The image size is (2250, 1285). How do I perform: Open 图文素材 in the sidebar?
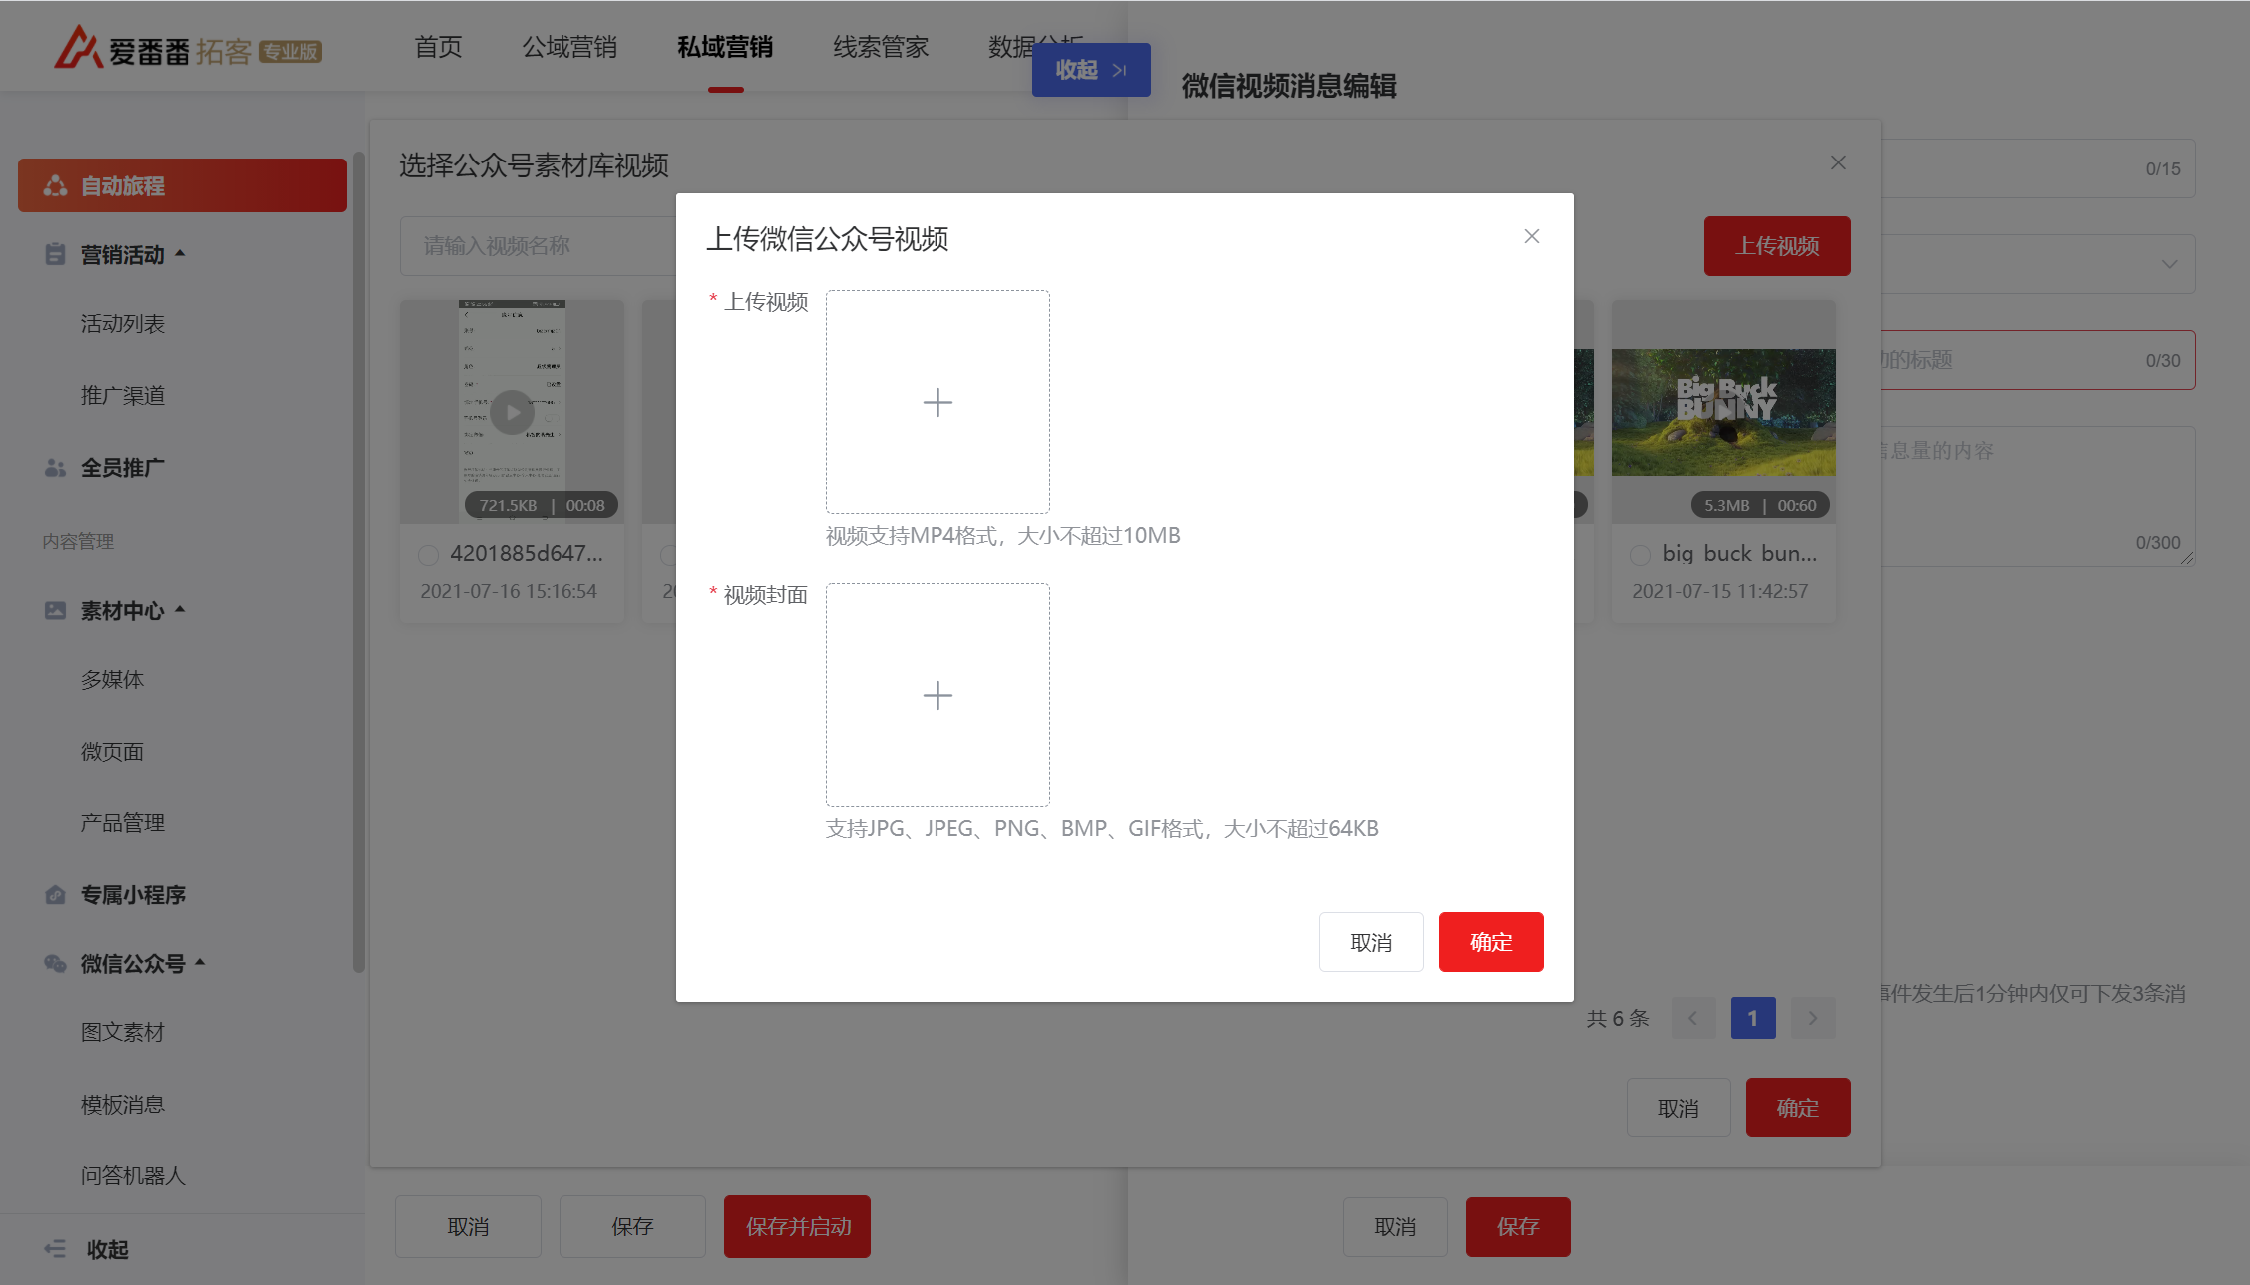click(123, 1033)
